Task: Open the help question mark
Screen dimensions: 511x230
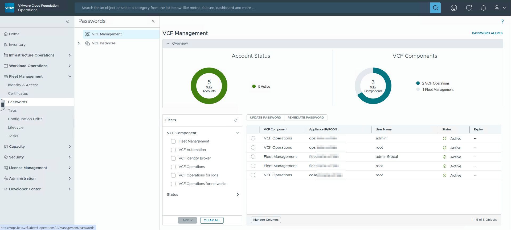Action: click(x=502, y=22)
